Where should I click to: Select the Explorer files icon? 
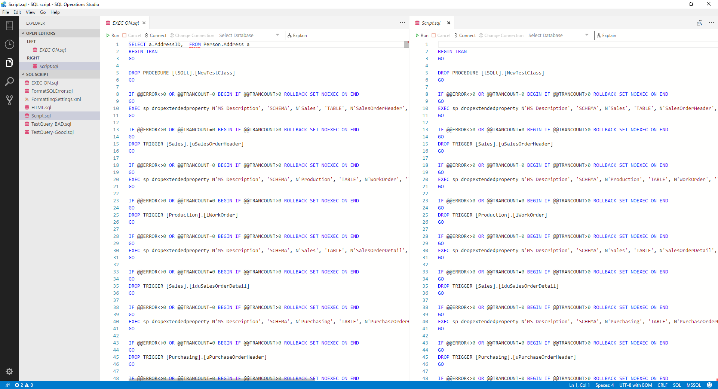tap(9, 63)
